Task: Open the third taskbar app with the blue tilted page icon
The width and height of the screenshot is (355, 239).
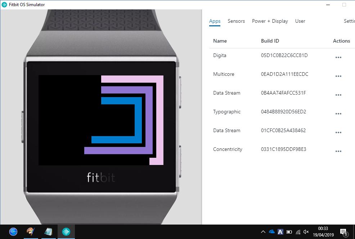Action: click(x=48, y=232)
